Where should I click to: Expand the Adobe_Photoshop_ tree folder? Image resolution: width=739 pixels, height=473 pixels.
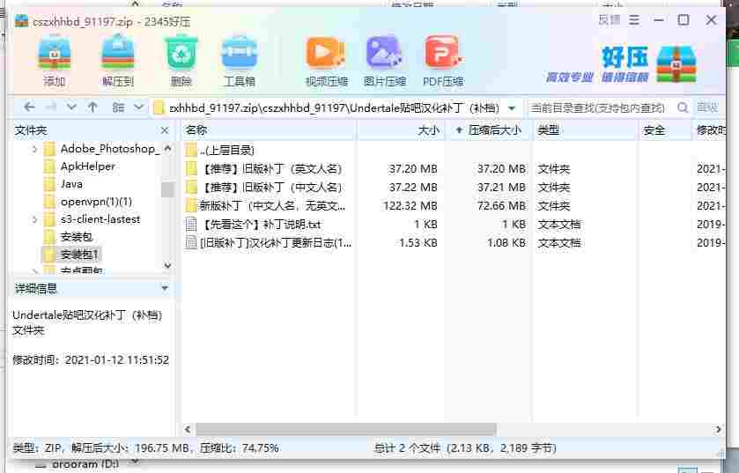(x=34, y=150)
